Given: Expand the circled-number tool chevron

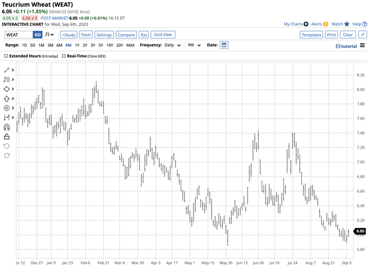Looking at the screenshot, I should pos(13,108).
